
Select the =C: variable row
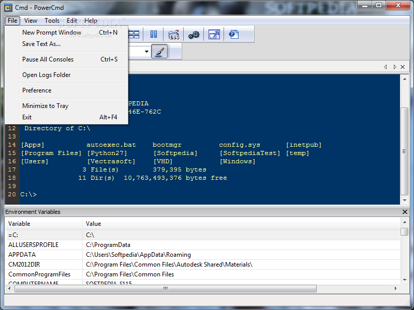(202, 235)
